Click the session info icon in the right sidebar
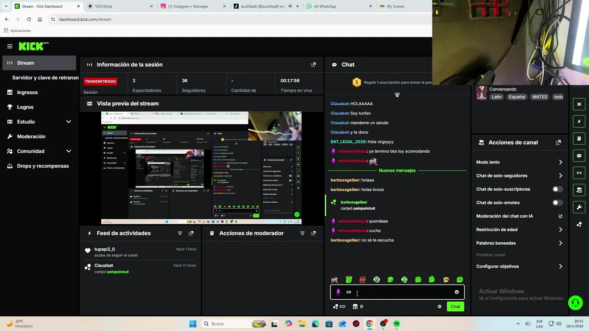589x331 pixels. 579,104
